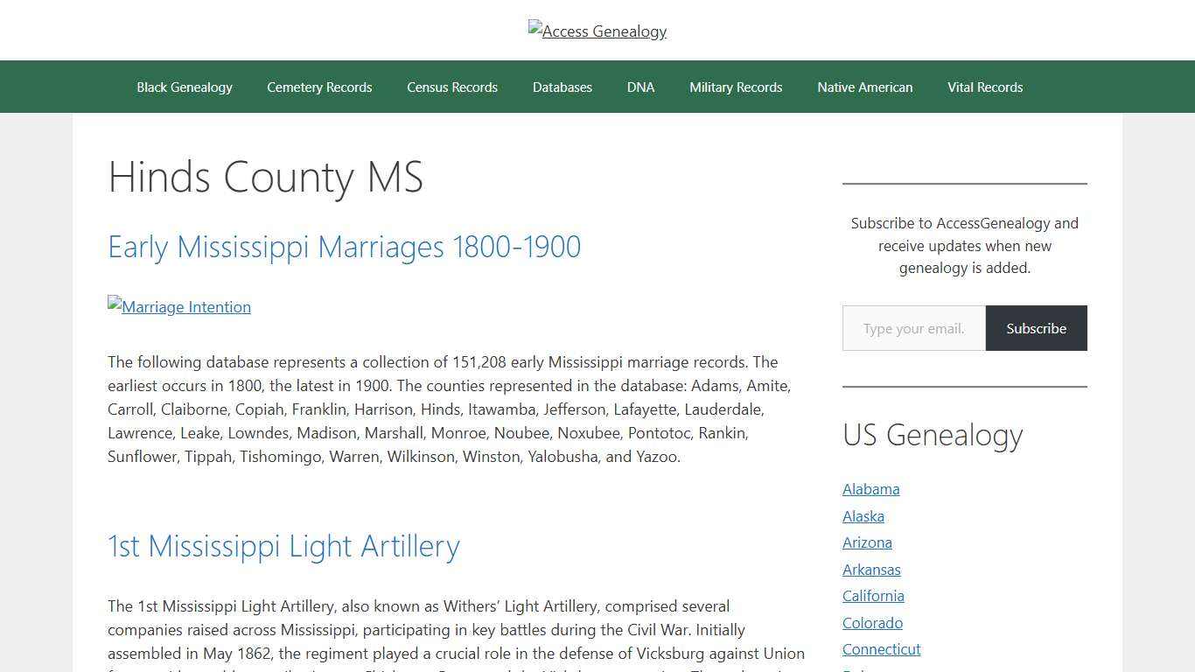Click the Access Genealogy logo image
This screenshot has height=672, width=1195.
pyautogui.click(x=597, y=31)
